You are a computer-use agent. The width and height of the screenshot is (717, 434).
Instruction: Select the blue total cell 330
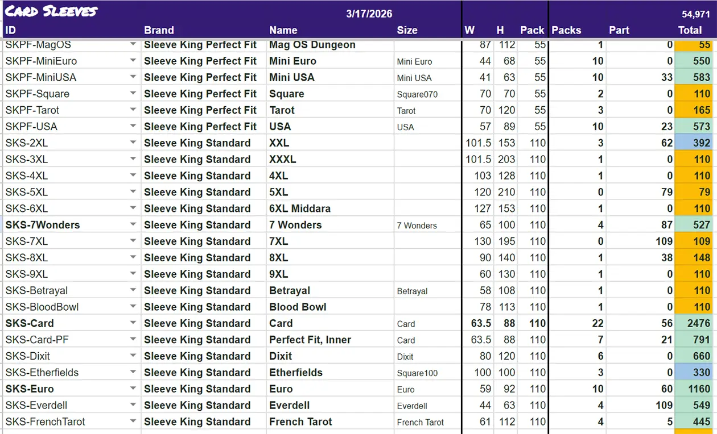[694, 373]
